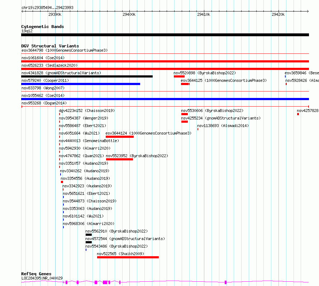Open variant nsv833798 (Wong2007)
The image size is (319, 286).
[43, 88]
